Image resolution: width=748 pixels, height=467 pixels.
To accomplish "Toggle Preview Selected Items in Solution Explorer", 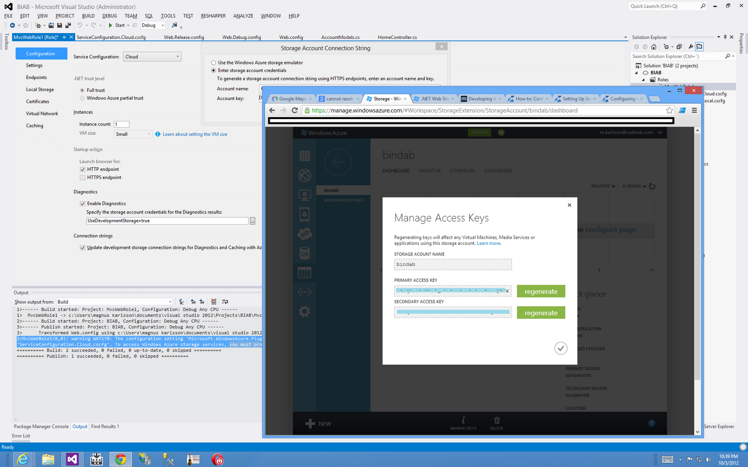I will click(699, 47).
